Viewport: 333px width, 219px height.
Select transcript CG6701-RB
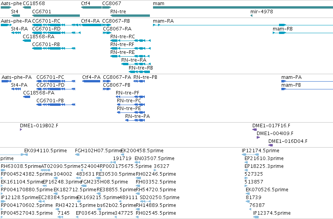coord(54,48)
